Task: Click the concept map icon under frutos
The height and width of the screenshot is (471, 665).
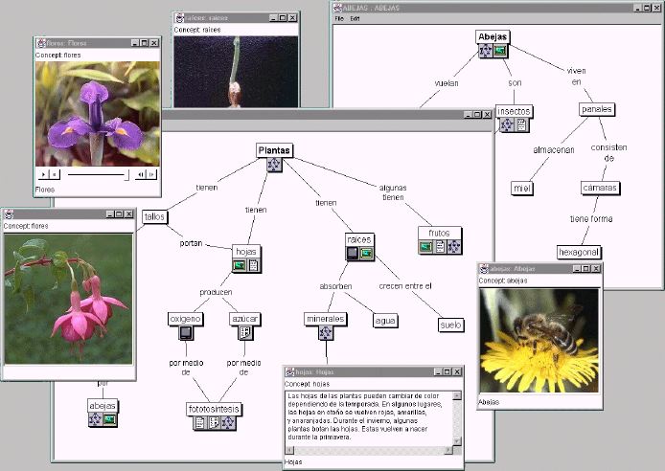Action: click(453, 247)
